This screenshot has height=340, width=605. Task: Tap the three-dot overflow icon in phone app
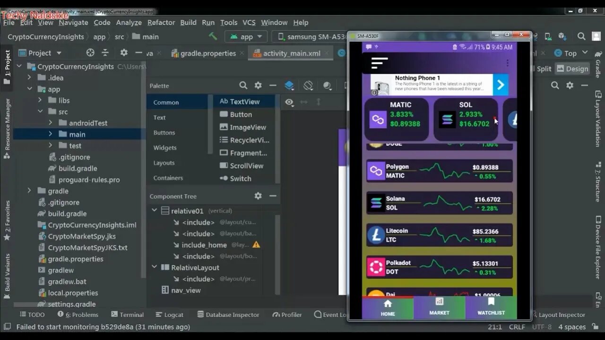tap(507, 63)
